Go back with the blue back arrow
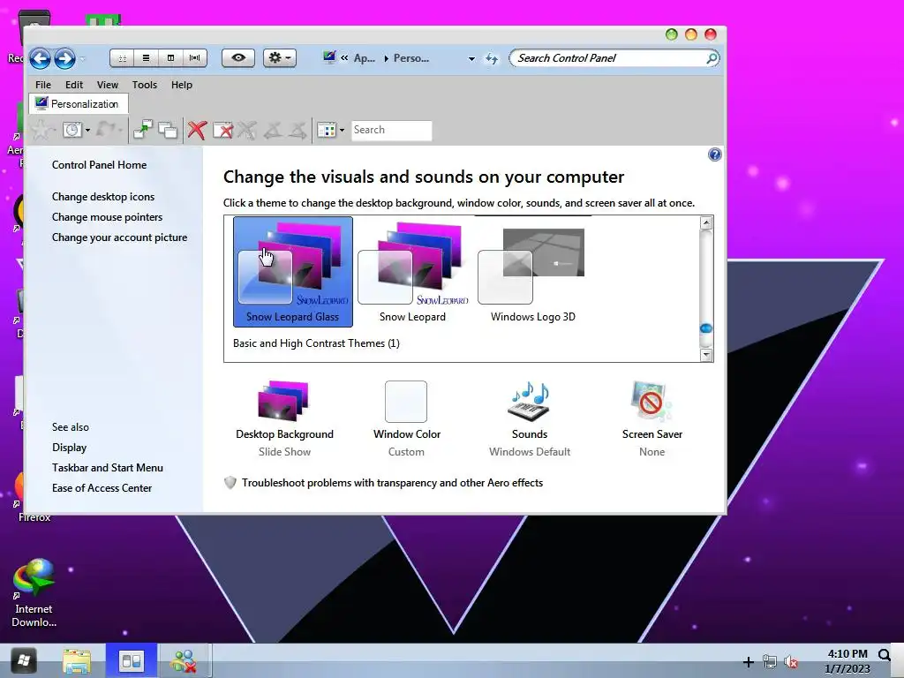This screenshot has height=678, width=904. [41, 58]
